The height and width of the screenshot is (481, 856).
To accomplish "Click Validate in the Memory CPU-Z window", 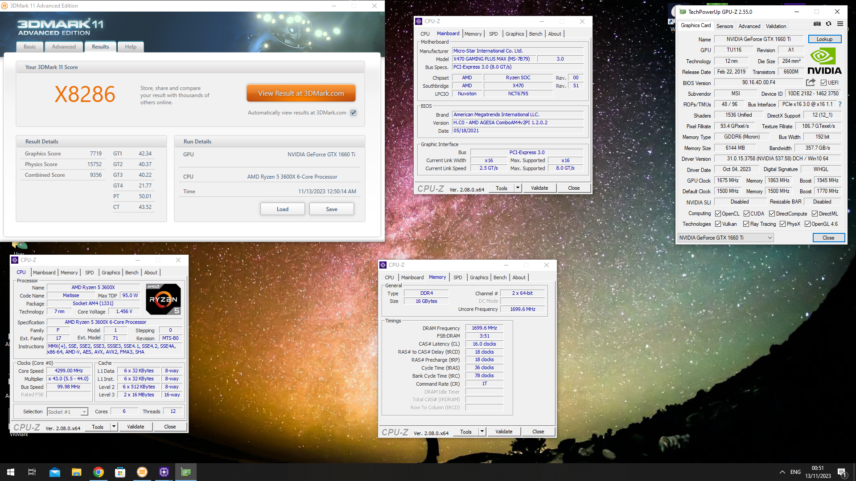I will pyautogui.click(x=504, y=432).
